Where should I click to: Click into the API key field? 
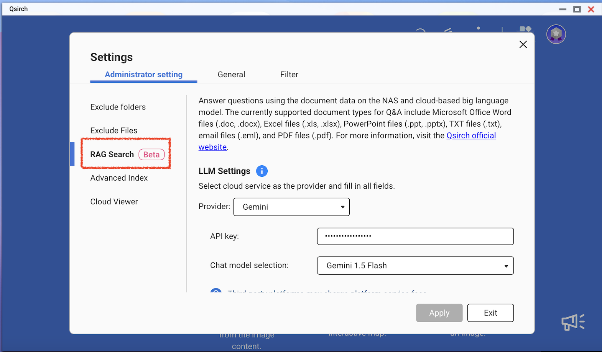415,236
